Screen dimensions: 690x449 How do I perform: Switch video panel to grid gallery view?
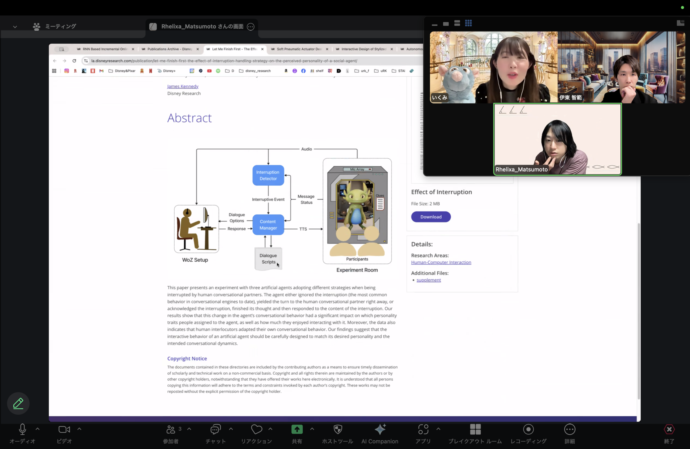(468, 23)
